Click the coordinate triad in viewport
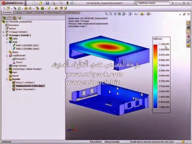The height and width of the screenshot is (144, 192). 72,128
